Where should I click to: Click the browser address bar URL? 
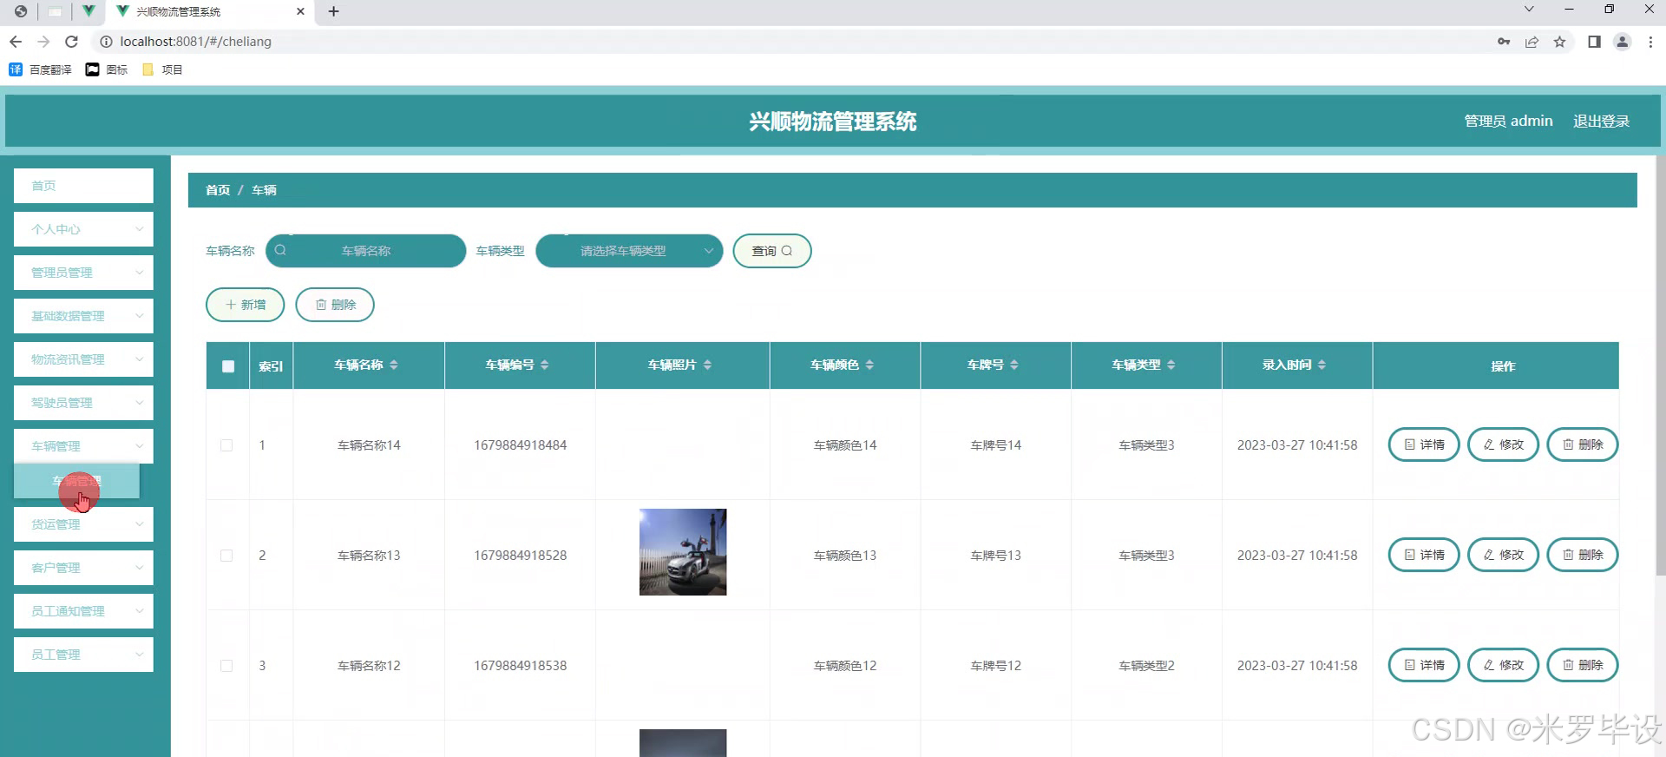195,42
